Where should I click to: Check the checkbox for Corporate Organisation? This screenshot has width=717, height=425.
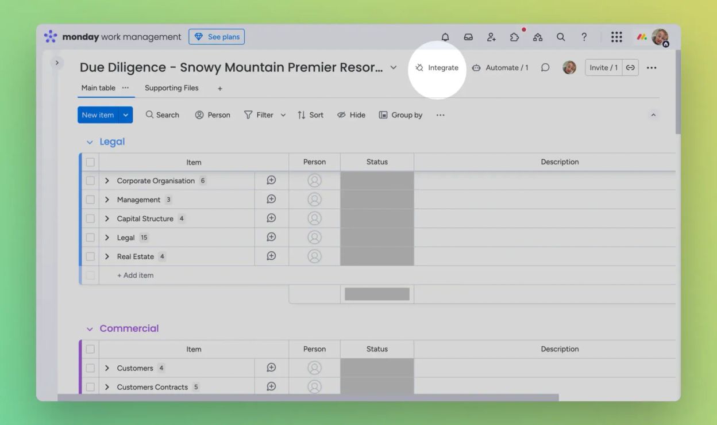click(x=90, y=180)
